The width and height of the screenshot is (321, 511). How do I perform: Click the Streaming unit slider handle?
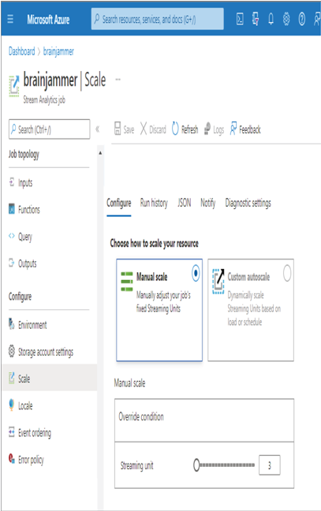click(196, 465)
